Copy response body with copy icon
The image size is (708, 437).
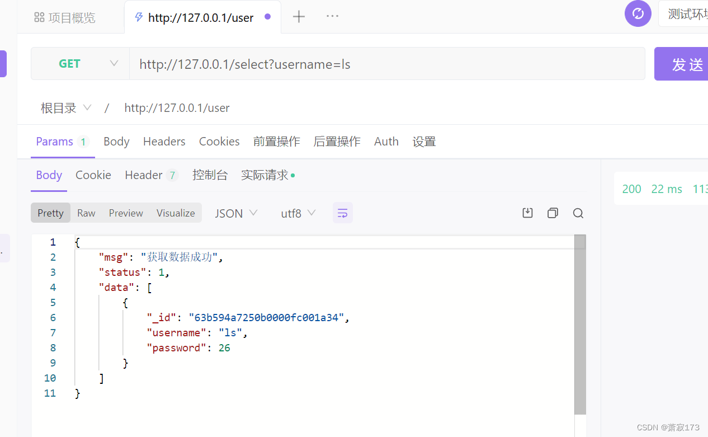click(553, 213)
